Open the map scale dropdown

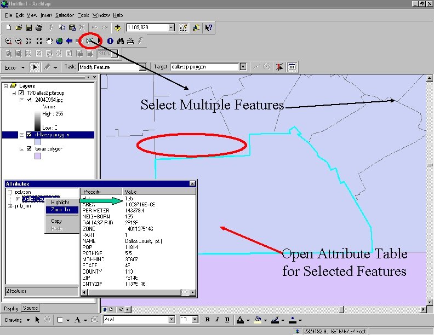tap(171, 27)
